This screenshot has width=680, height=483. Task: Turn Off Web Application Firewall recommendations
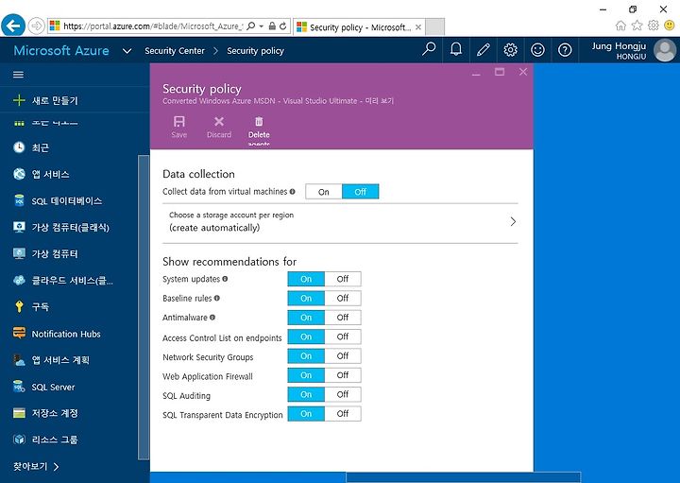pos(343,375)
